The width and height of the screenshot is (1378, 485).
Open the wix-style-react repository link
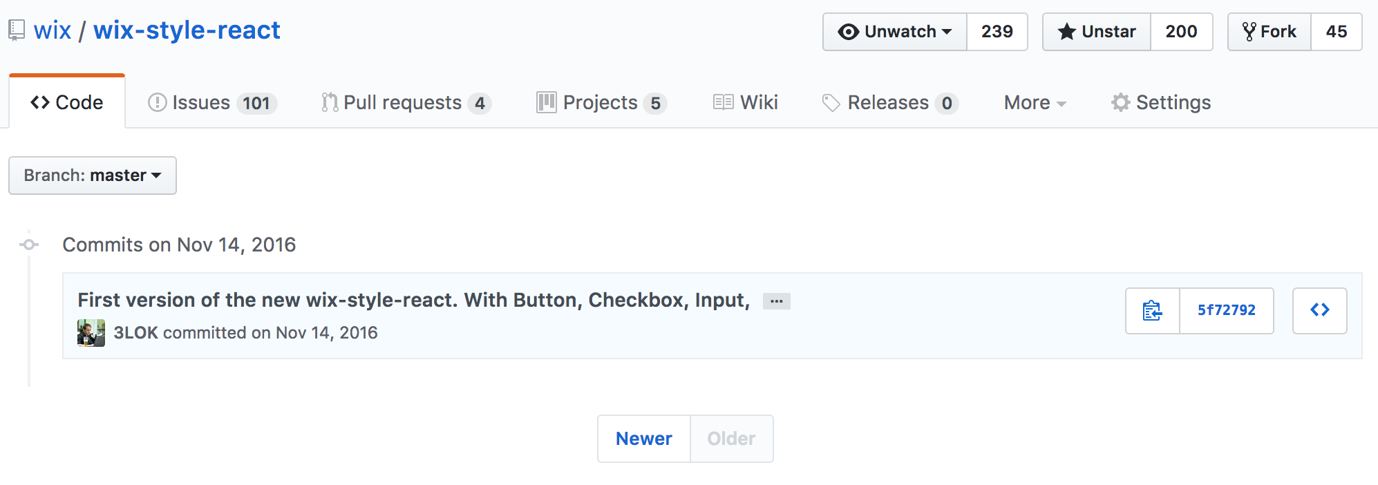click(187, 30)
